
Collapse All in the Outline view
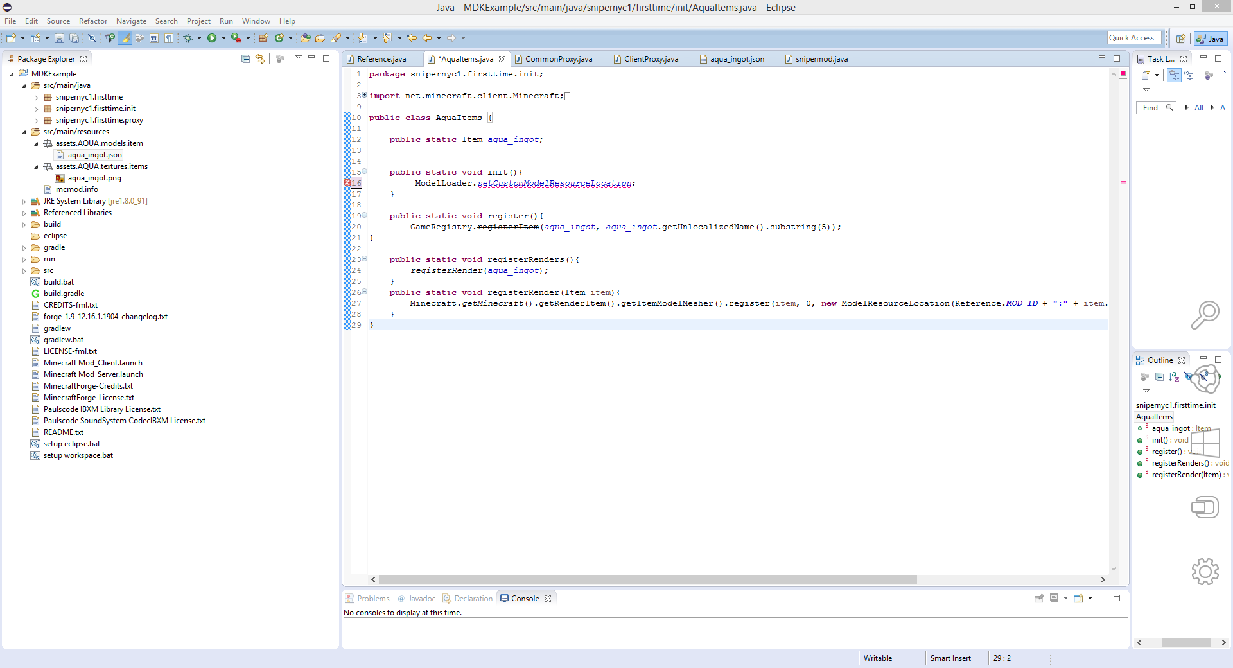pyautogui.click(x=1159, y=377)
